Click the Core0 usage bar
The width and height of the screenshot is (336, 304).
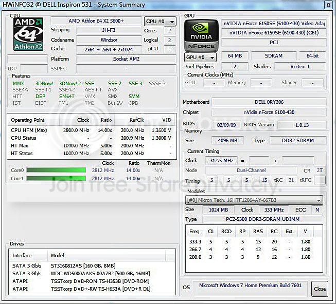click(56, 170)
